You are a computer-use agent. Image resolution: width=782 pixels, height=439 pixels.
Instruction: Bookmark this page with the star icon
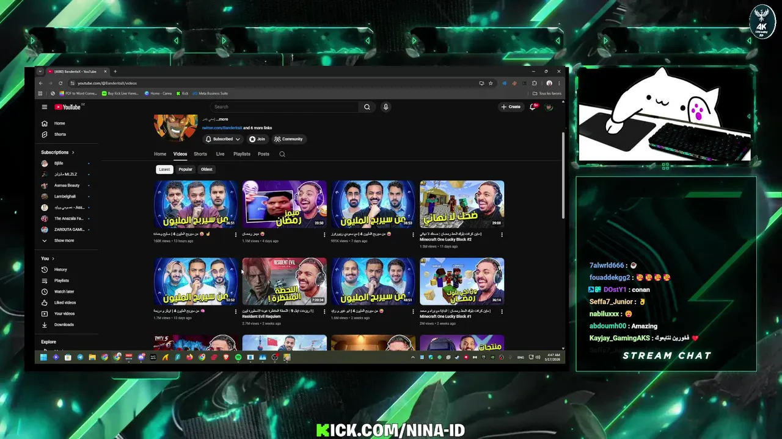click(x=491, y=83)
